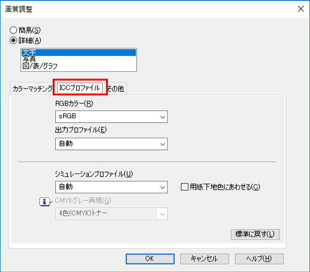Click the キャンセル button
Viewport: 310px width, 272px height.
coord(205,259)
